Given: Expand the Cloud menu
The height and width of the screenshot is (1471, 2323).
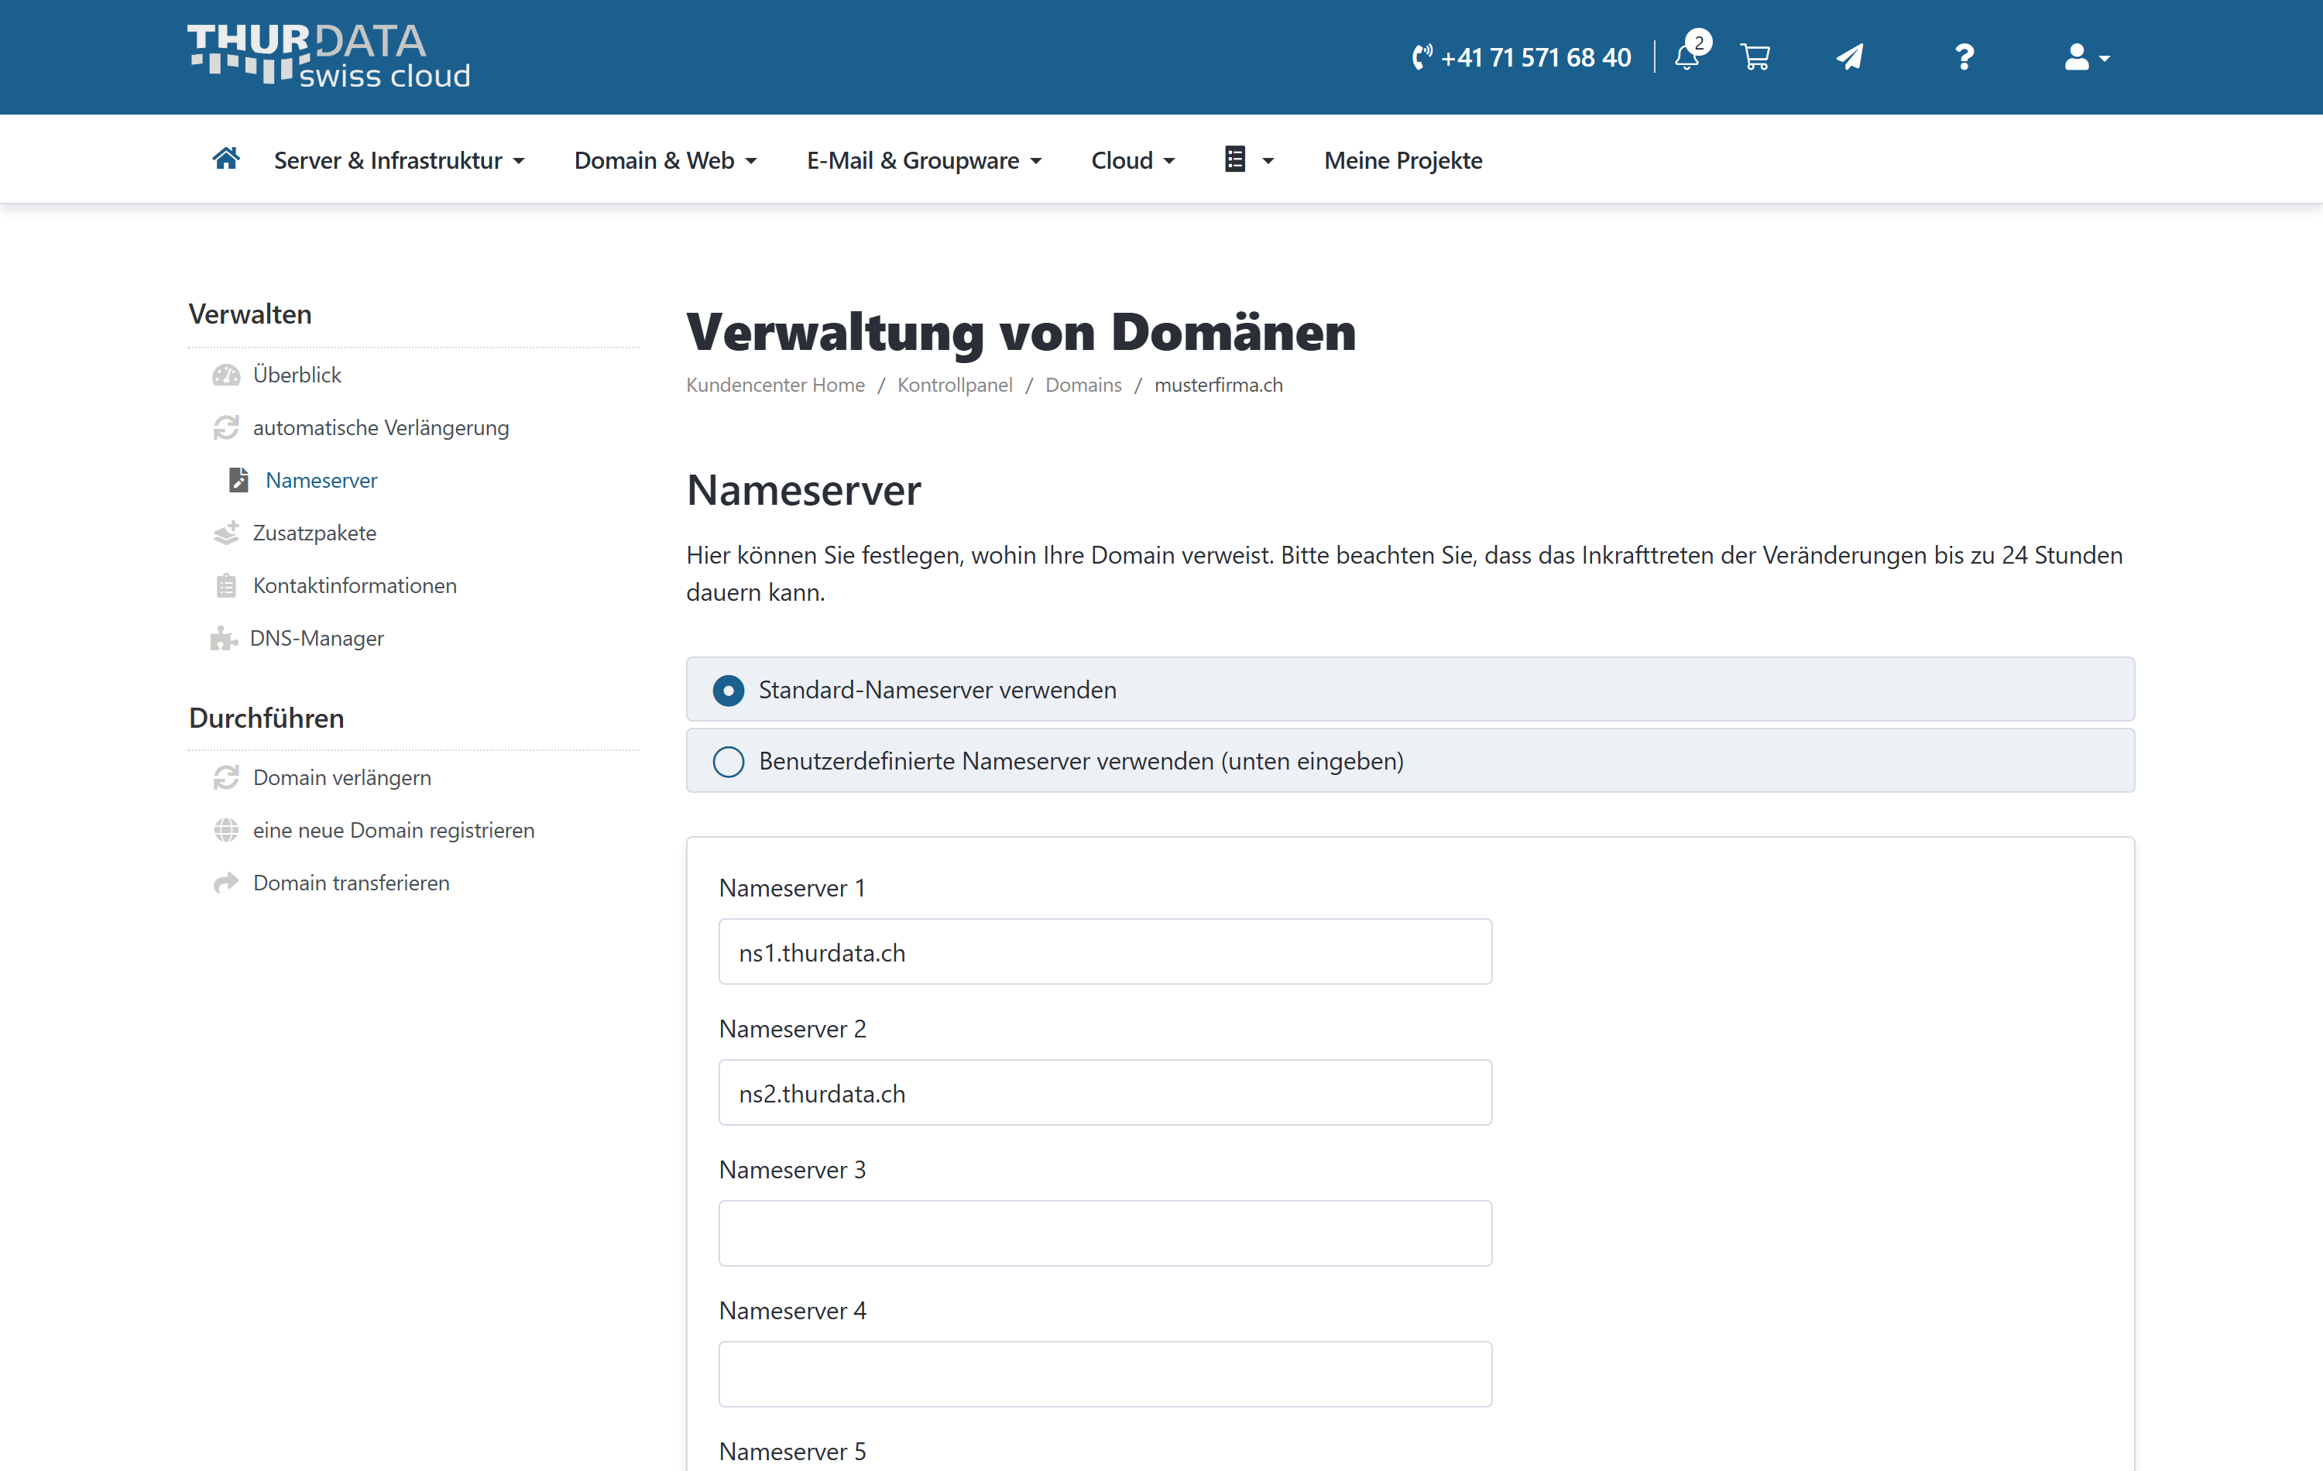Looking at the screenshot, I should point(1133,160).
